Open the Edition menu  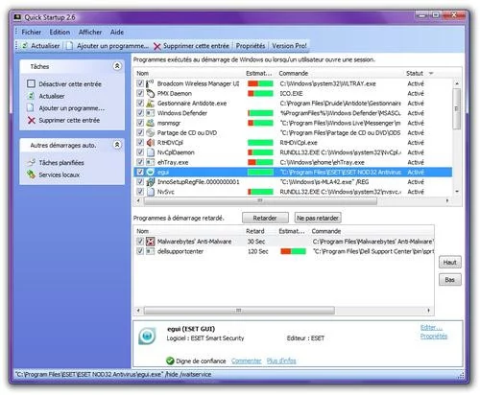click(x=60, y=32)
